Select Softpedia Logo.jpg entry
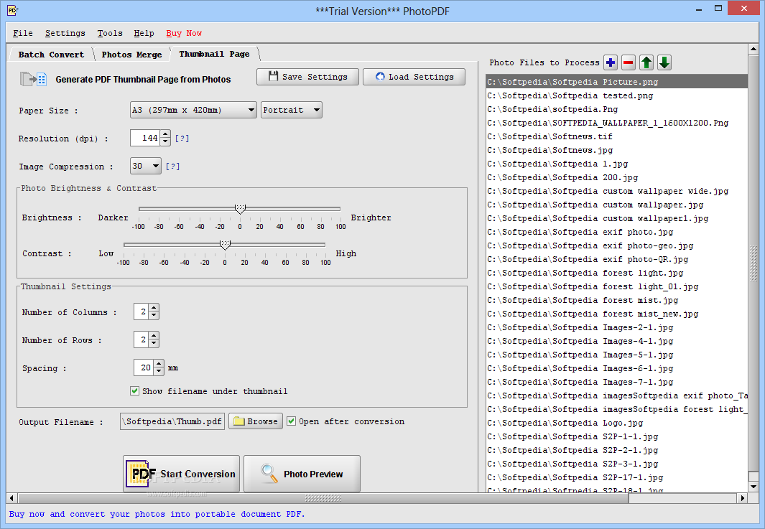The width and height of the screenshot is (765, 529). [617, 423]
